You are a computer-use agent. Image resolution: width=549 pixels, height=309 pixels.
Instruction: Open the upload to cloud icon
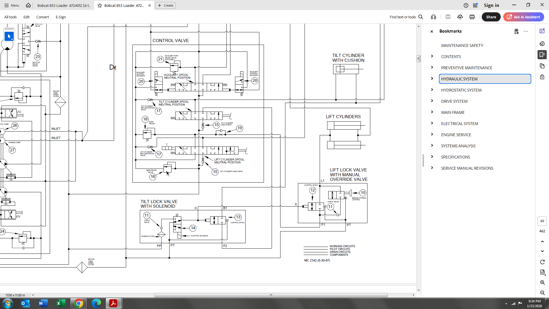(460, 17)
